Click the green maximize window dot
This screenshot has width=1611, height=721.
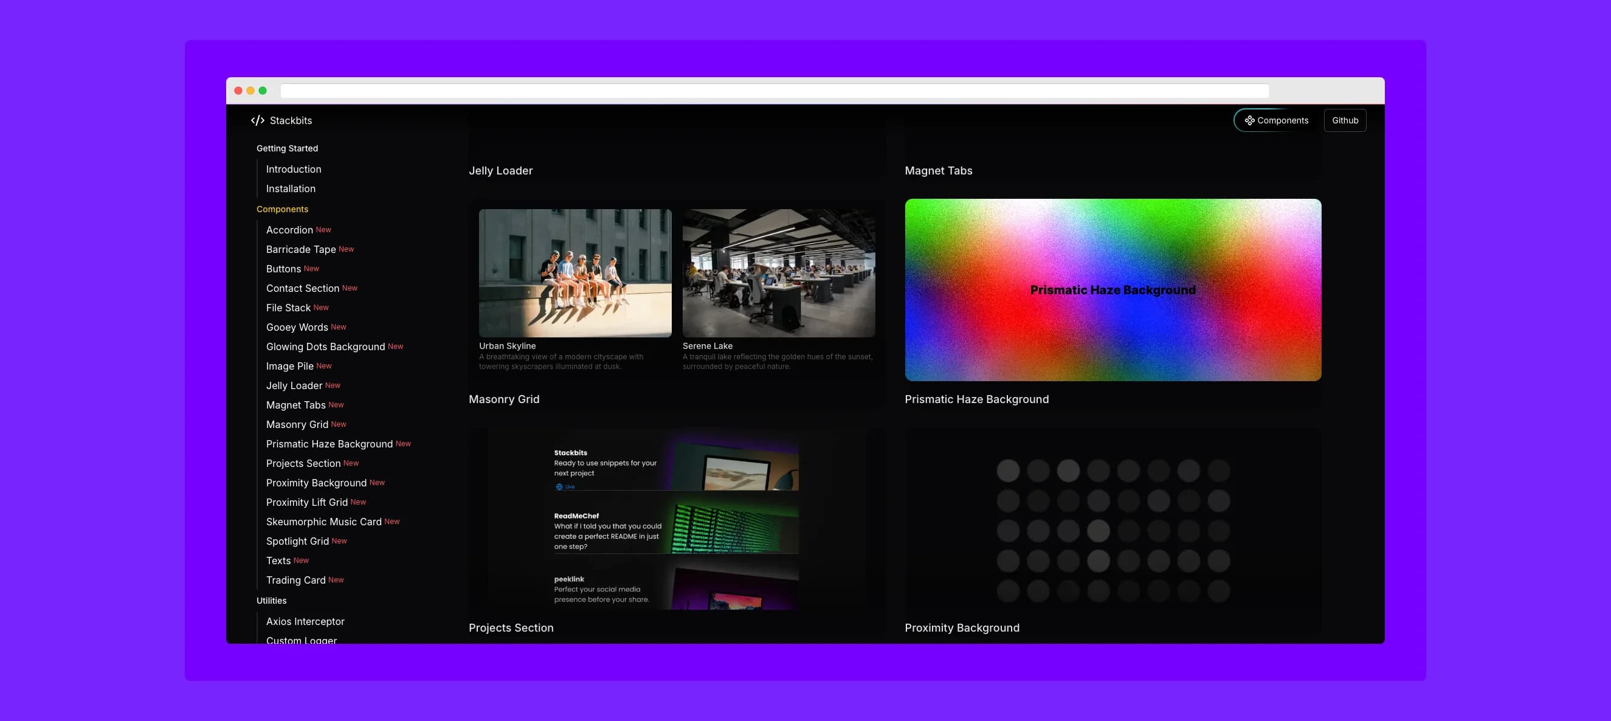click(263, 91)
